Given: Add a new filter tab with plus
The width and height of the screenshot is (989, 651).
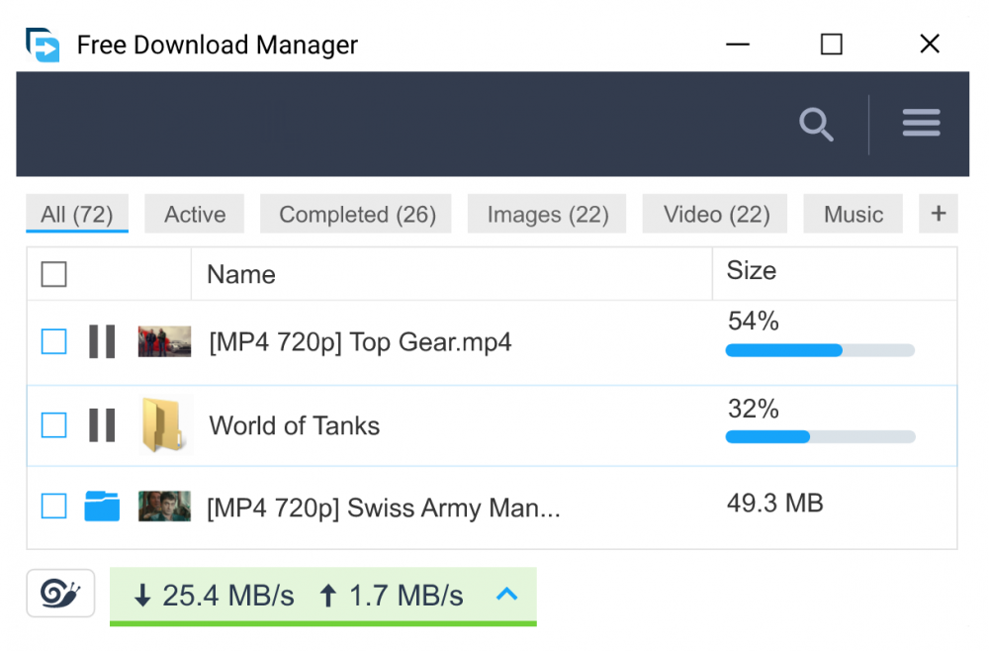Looking at the screenshot, I should tap(939, 214).
